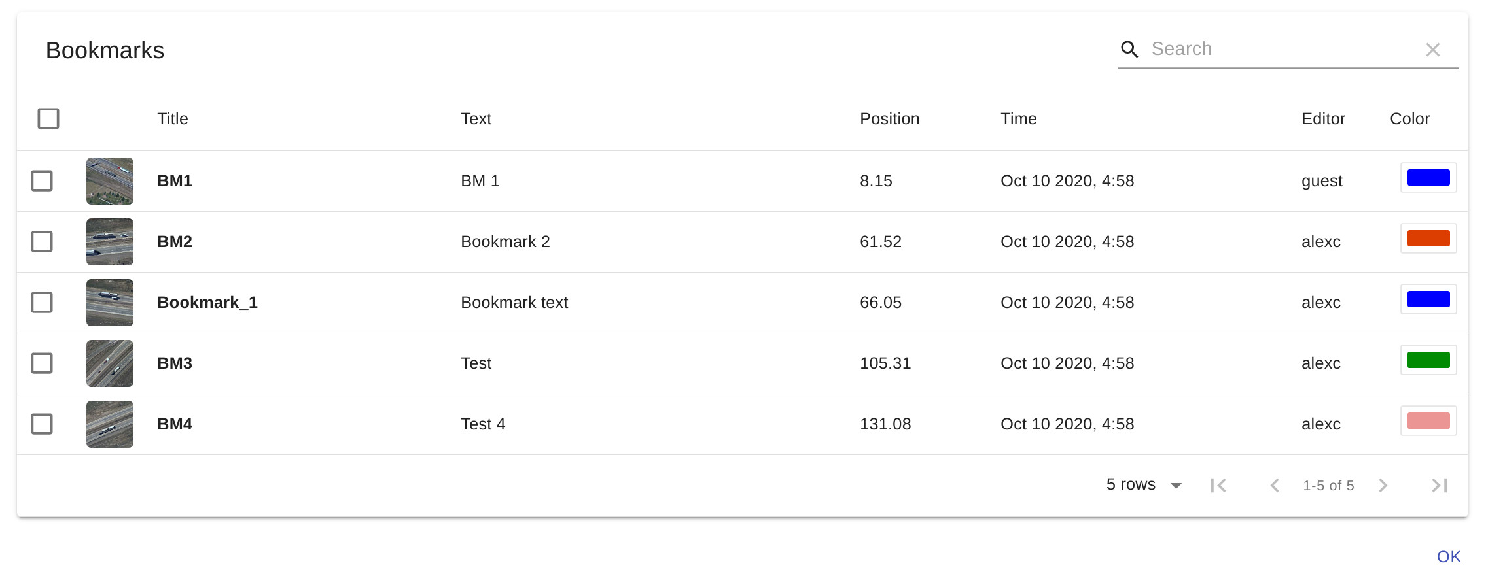The height and width of the screenshot is (572, 1486).
Task: Pick the orange-red color swatch of BM2
Action: click(1428, 239)
